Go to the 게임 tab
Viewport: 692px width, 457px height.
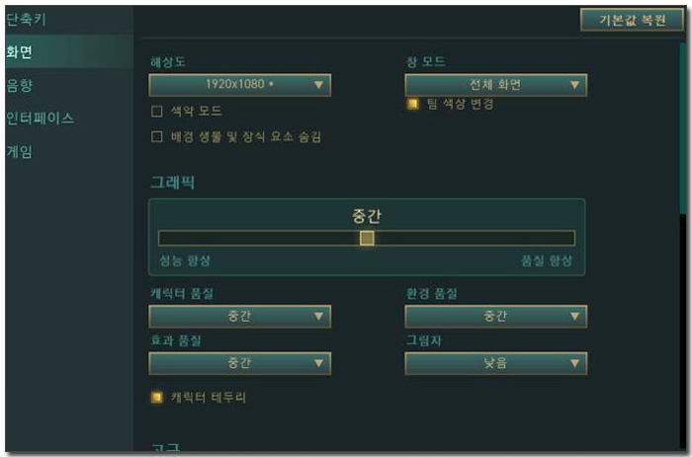click(20, 152)
